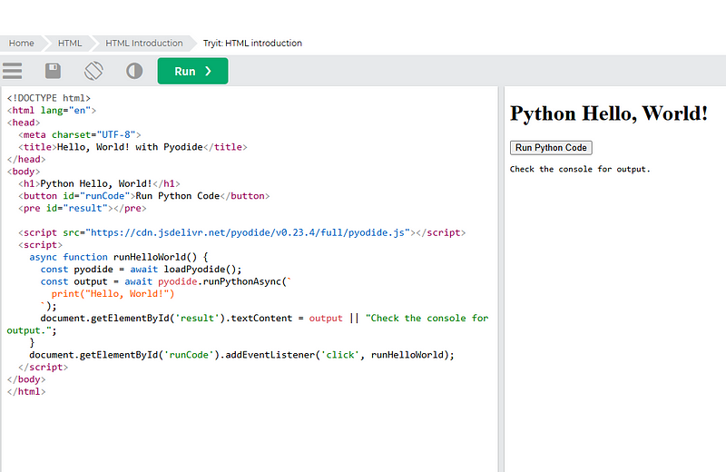Place cursor on the DOCTYPE html line
This screenshot has width=726, height=472.
point(49,98)
